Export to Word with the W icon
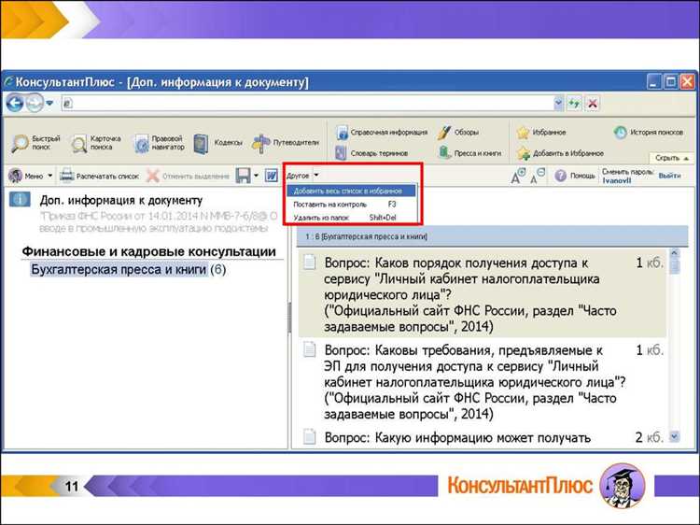Screen dimensions: 700x525 271,176
